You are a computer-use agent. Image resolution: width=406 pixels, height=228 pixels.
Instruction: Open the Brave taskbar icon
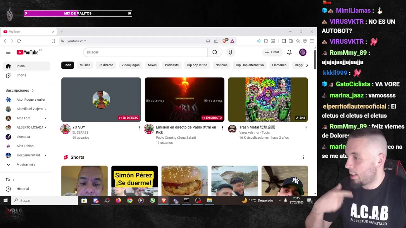click(164, 200)
